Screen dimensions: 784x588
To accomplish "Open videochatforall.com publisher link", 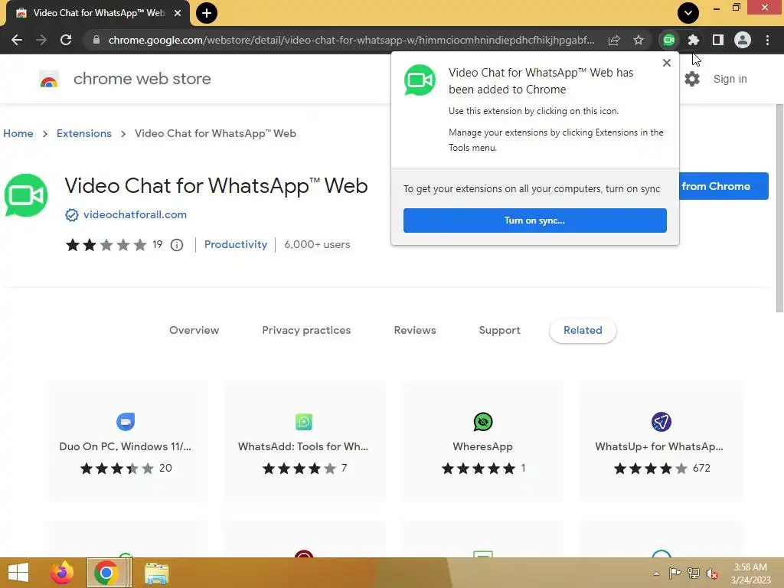I will tap(135, 214).
